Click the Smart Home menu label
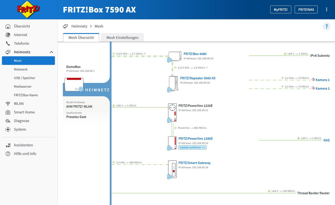Viewport: 335px width, 205px height. (x=24, y=112)
